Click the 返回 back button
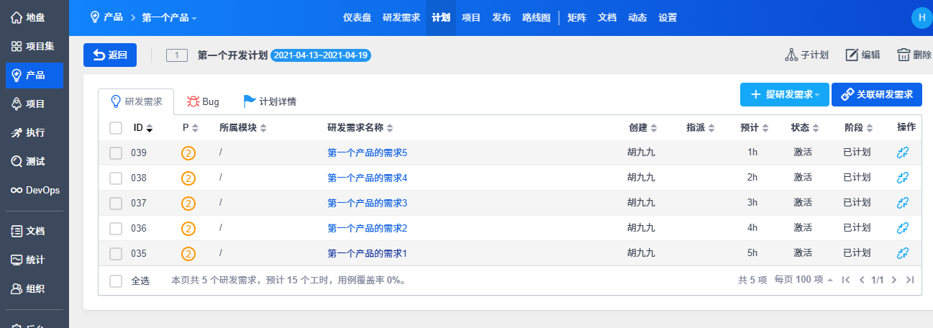Viewport: 933px width, 328px height. click(110, 55)
